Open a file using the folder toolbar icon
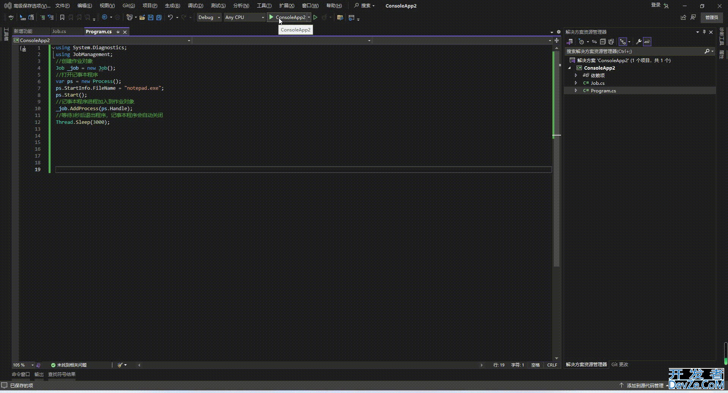The height and width of the screenshot is (393, 728). click(142, 17)
